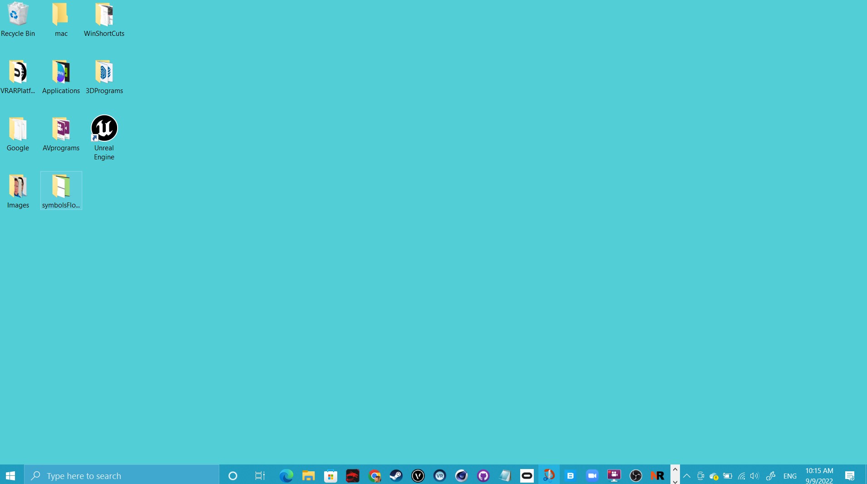Select the Unreal Engine shortcut
This screenshot has height=484, width=867.
(104, 138)
